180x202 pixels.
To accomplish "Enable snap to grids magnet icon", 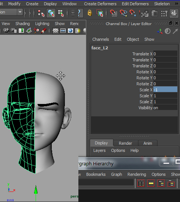I will click(x=114, y=13).
